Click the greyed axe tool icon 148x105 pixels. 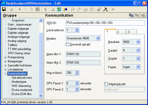pos(19,9)
